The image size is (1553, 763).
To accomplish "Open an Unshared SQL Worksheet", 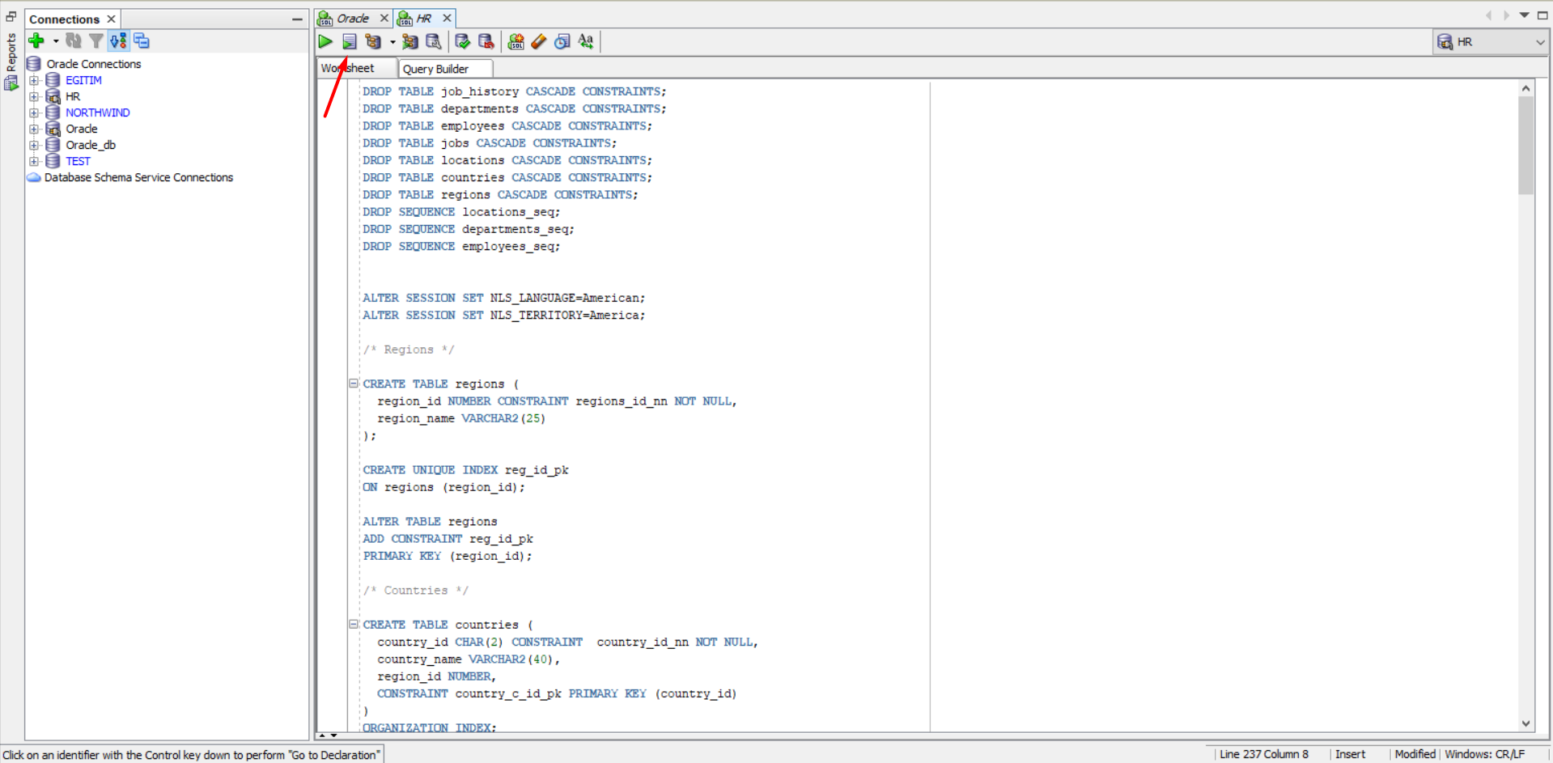I will 516,41.
